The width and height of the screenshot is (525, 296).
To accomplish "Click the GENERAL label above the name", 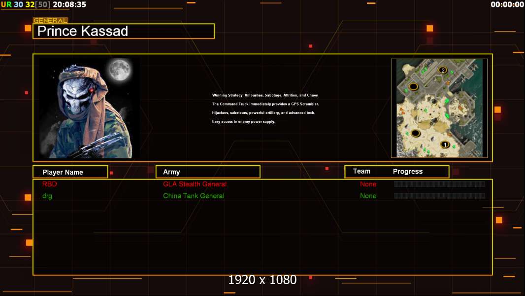I will (50, 20).
